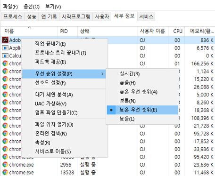The image size is (215, 176).
Task: Open the 앱 기록 tab
Action: (x=49, y=16)
